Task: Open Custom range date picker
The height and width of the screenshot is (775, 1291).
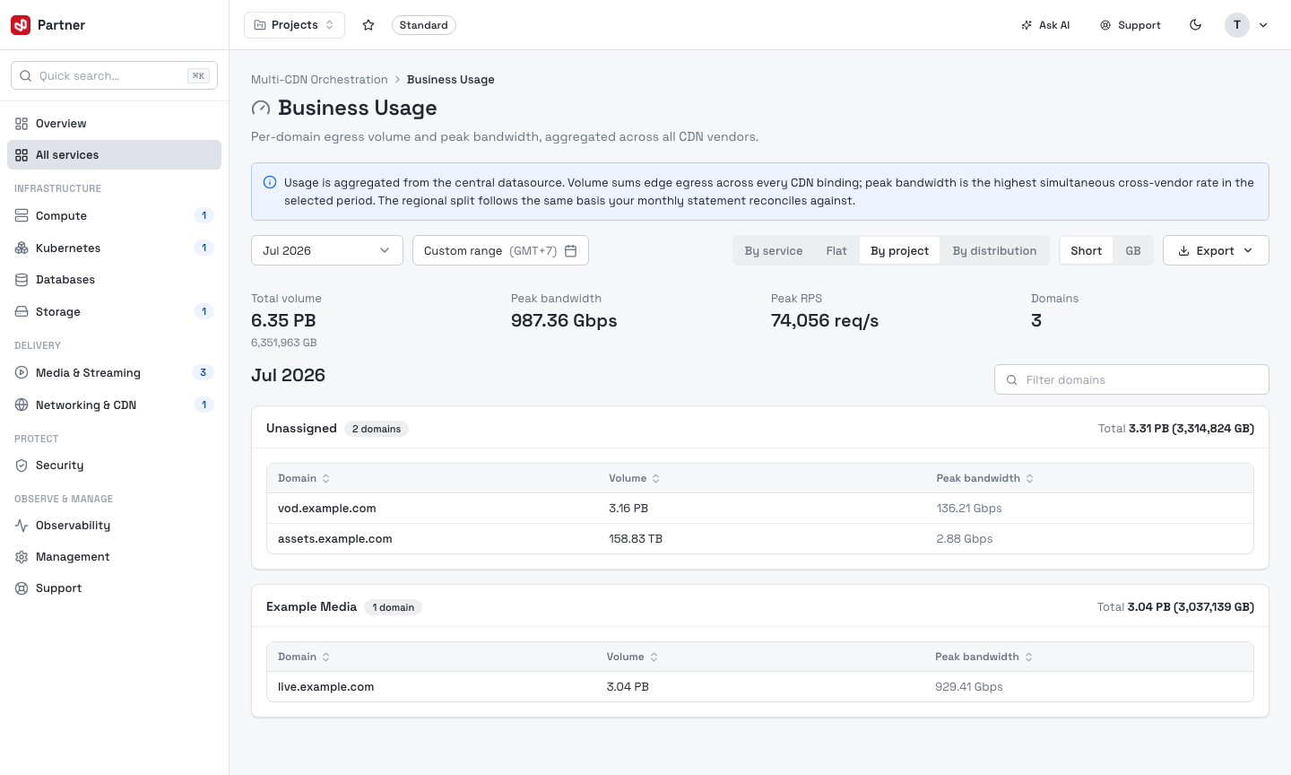Action: pos(500,250)
